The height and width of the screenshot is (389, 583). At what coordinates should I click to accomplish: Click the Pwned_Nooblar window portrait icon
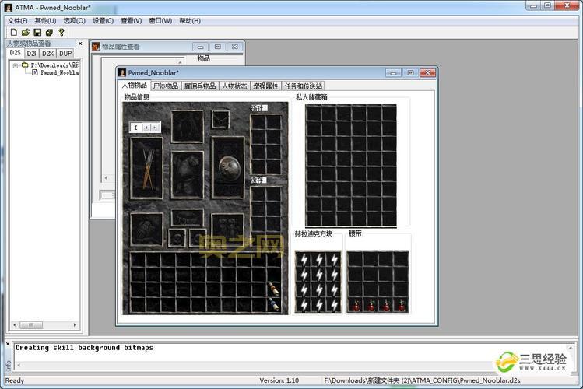122,72
